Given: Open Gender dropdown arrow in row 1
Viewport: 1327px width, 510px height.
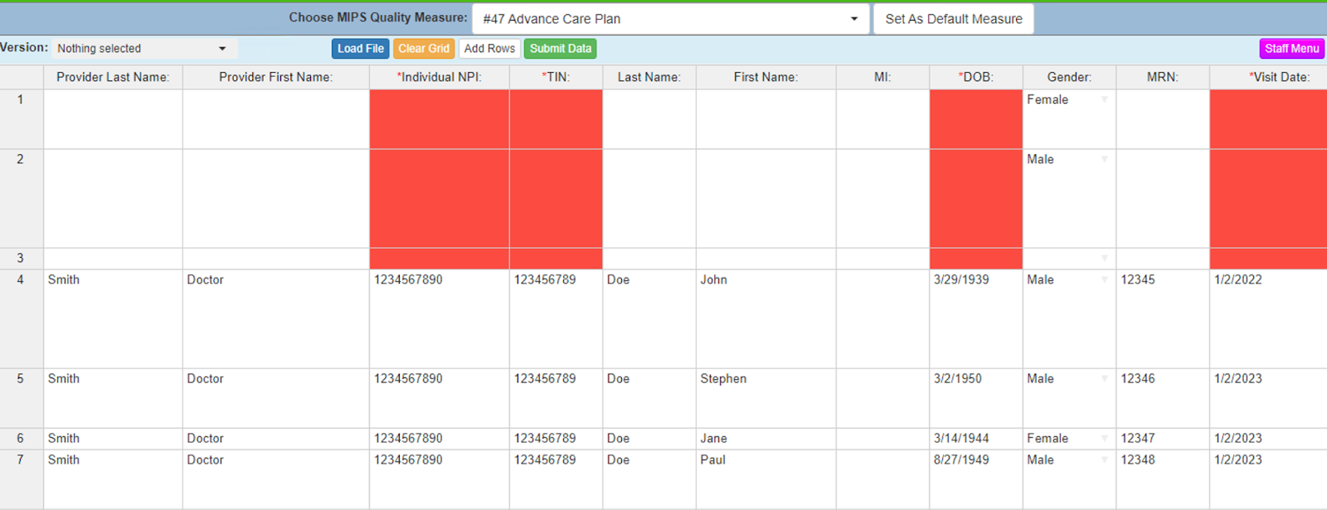Looking at the screenshot, I should (1104, 100).
